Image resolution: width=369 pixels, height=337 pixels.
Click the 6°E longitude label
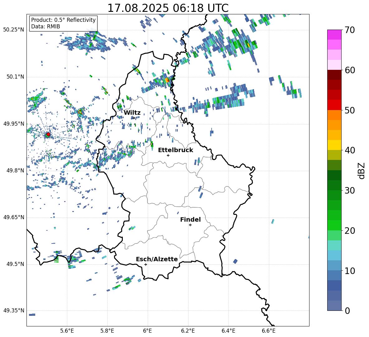[147, 331]
